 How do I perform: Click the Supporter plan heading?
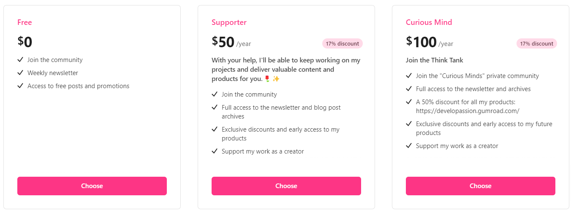229,22
